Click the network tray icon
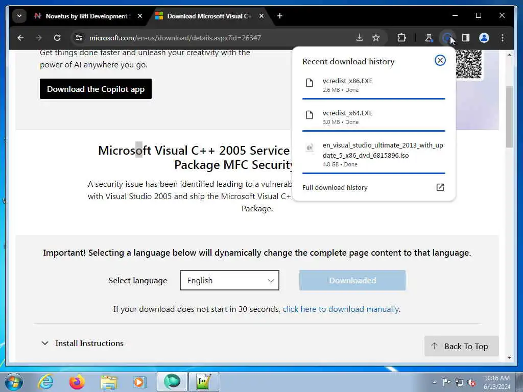The height and width of the screenshot is (392, 523). tap(459, 382)
